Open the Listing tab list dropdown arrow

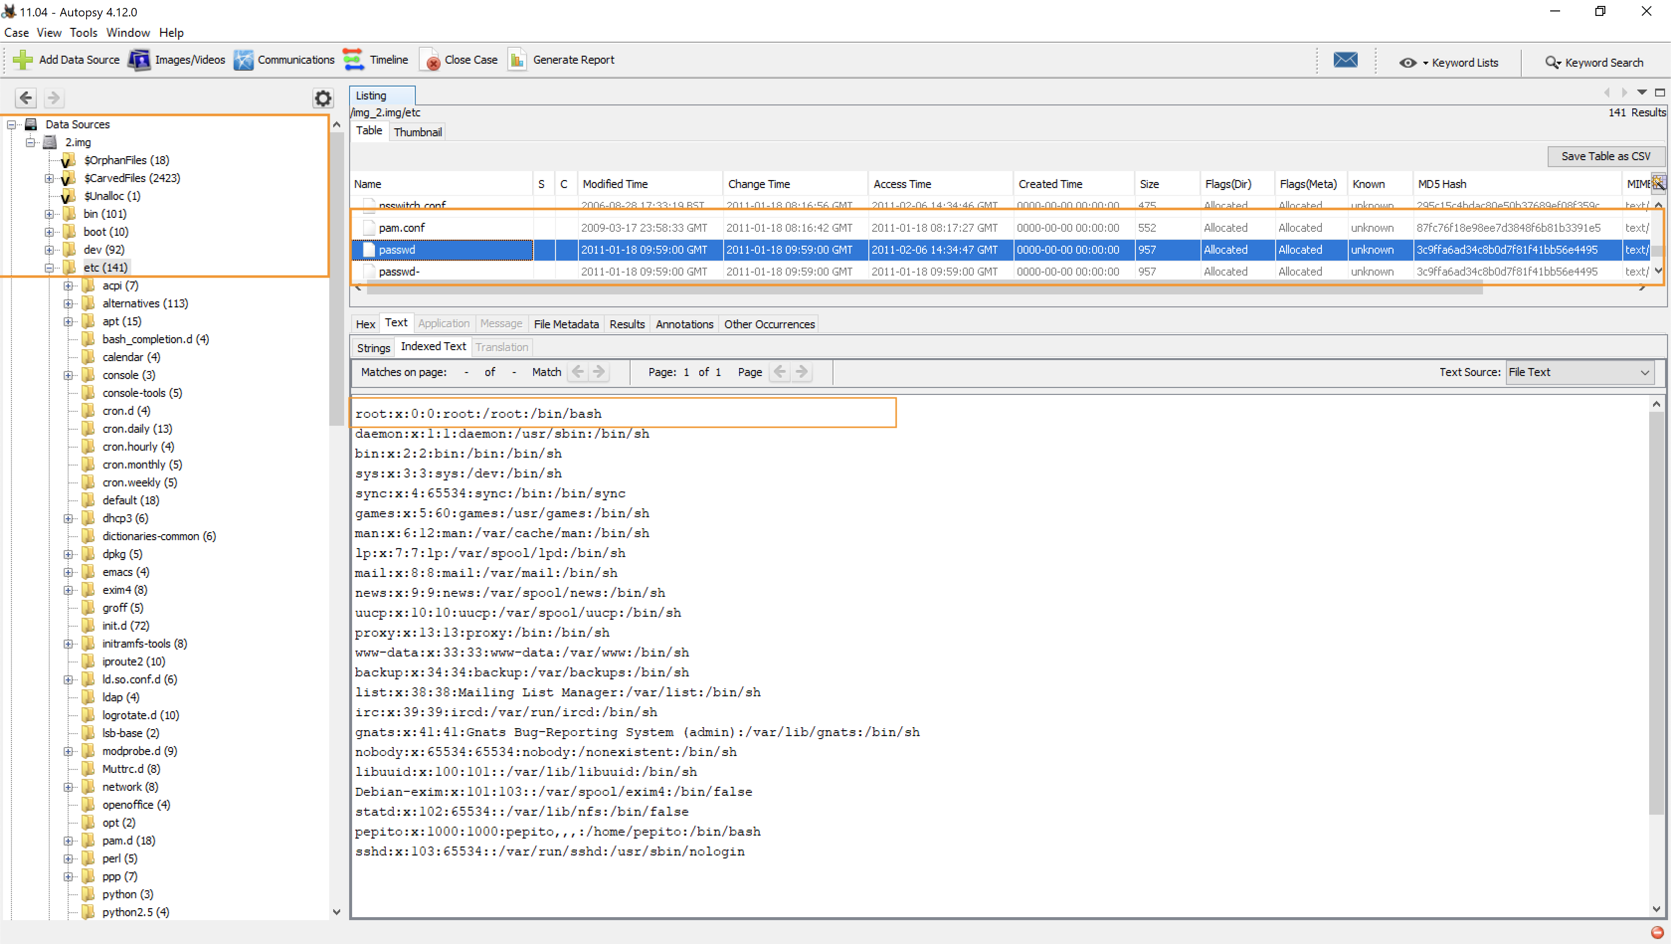(1642, 93)
